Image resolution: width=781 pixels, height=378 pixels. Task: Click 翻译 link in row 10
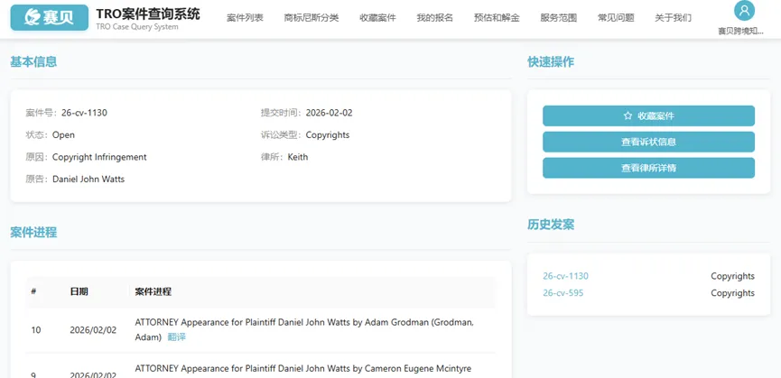pos(176,337)
